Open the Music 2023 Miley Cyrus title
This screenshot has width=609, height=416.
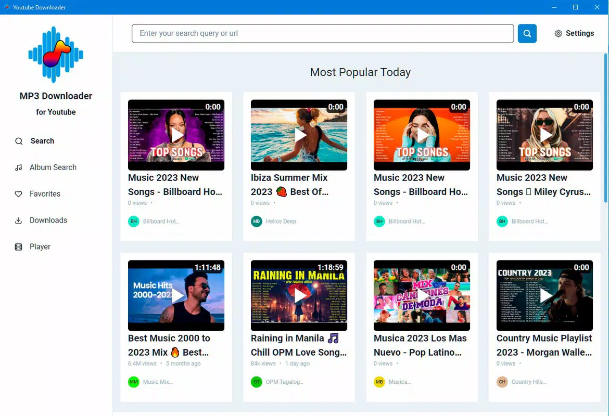coord(544,185)
